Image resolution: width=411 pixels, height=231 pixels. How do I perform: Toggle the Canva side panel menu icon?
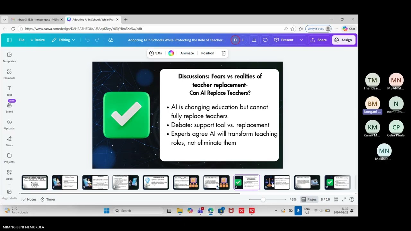pyautogui.click(x=9, y=40)
